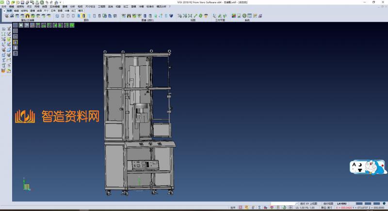Image resolution: width=388 pixels, height=211 pixels.
Task: Click the color palette icon in 系统 group
Action: click(x=233, y=15)
